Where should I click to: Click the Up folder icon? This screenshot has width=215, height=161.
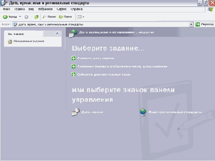tap(37, 17)
